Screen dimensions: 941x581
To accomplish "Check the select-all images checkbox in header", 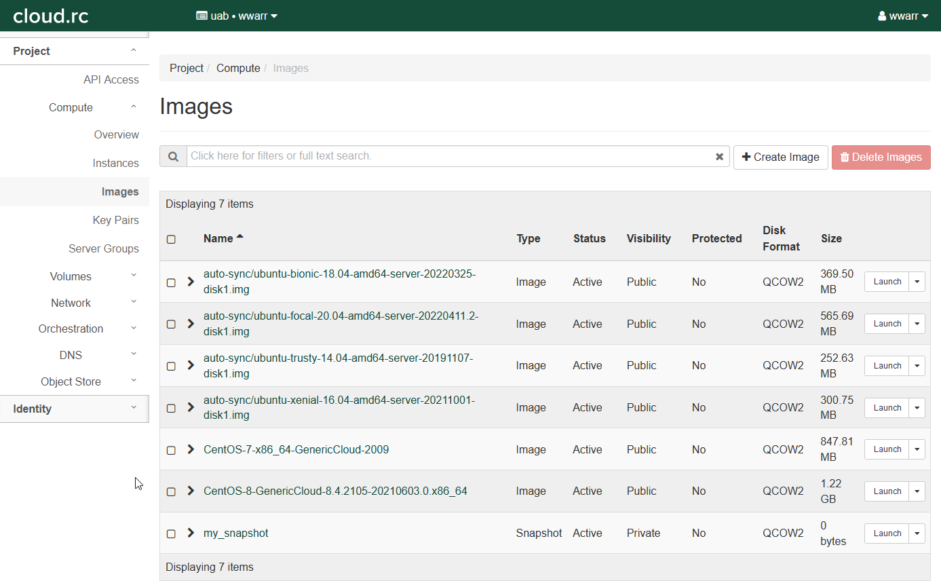I will click(x=171, y=239).
